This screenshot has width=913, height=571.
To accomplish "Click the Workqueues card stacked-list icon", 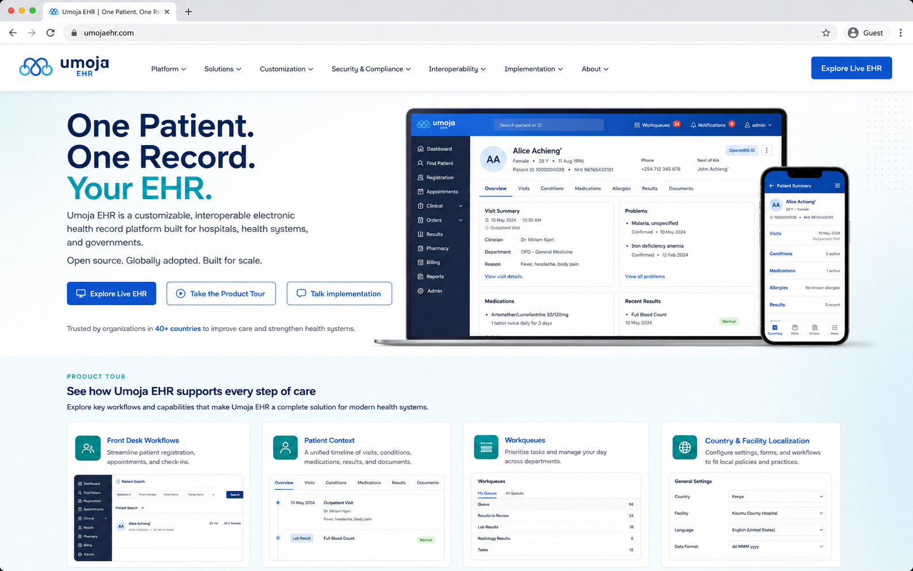I will [x=486, y=447].
